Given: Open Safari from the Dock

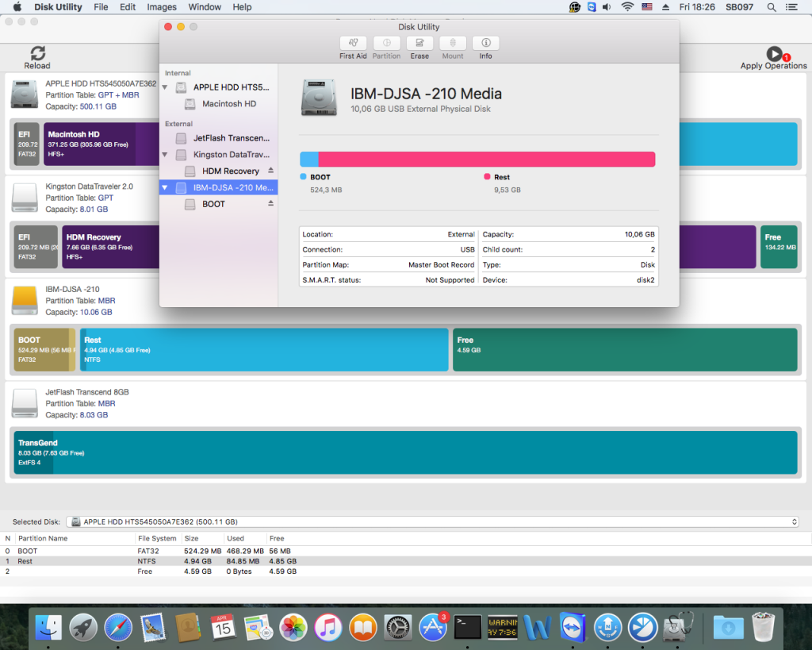Looking at the screenshot, I should pos(118,627).
